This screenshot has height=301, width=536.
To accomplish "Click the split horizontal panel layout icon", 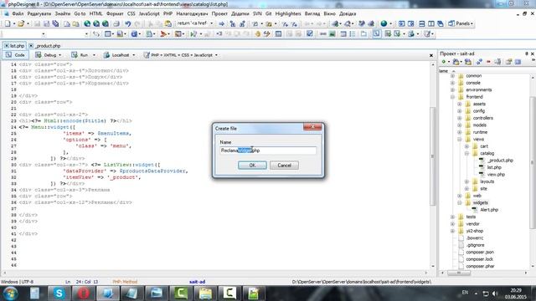I will [x=422, y=23].
